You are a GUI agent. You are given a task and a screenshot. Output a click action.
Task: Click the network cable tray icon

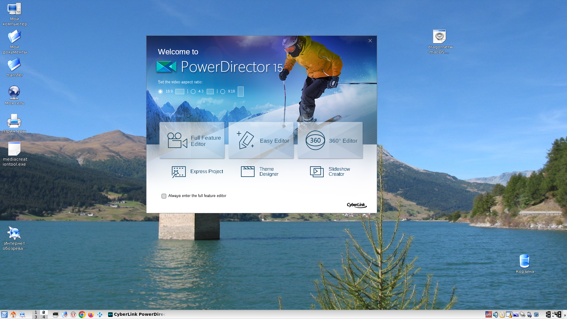pos(523,315)
